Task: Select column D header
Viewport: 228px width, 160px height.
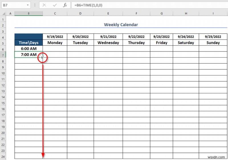Action: click(80, 13)
